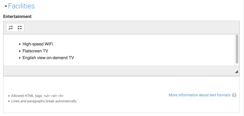Apply bulleted list formatting
The image size is (244, 116).
pyautogui.click(x=20, y=27)
